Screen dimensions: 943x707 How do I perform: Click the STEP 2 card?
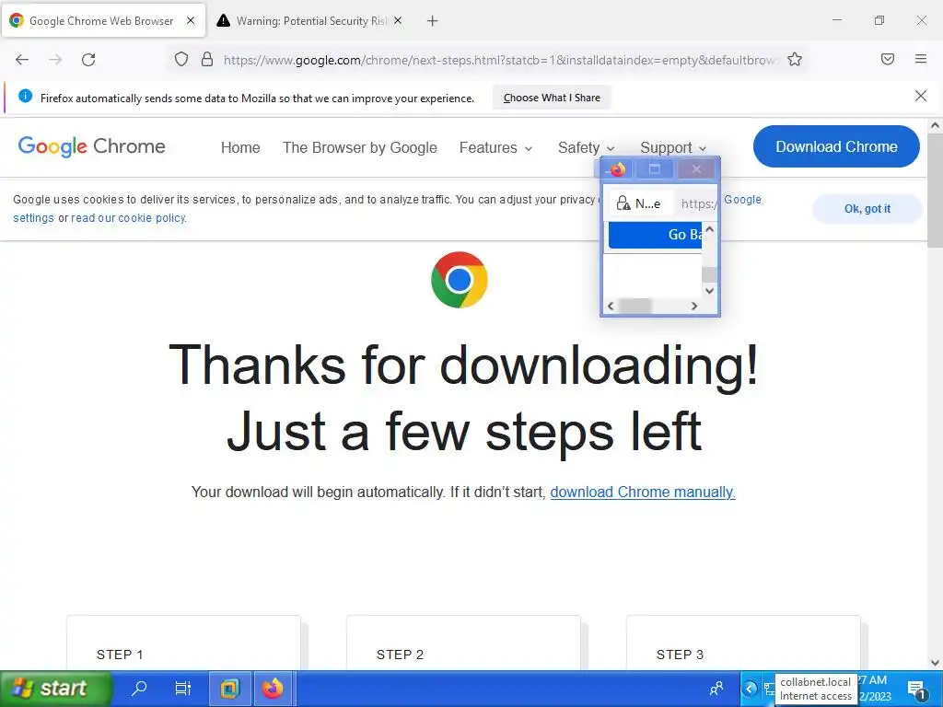[x=463, y=642]
